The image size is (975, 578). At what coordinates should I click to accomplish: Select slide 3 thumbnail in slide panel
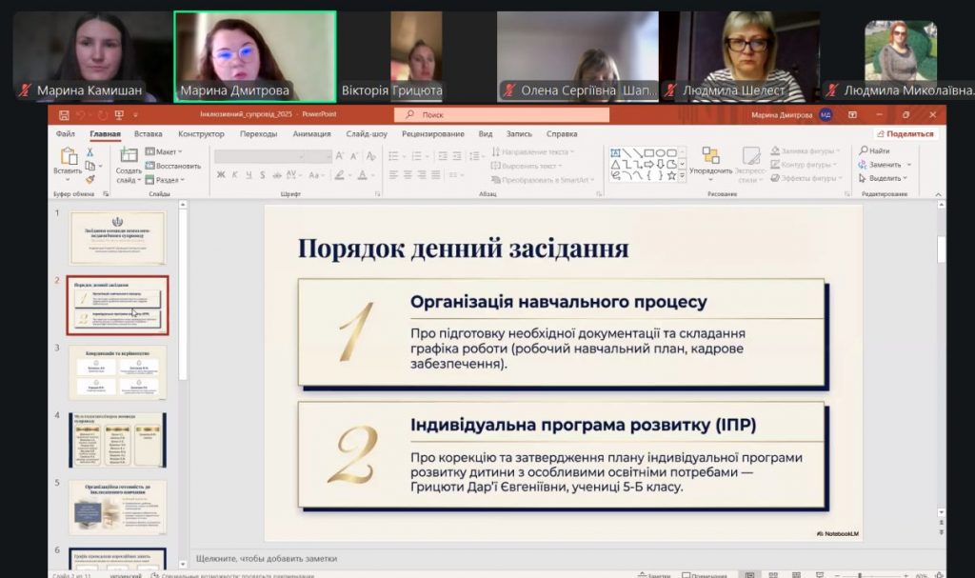117,372
